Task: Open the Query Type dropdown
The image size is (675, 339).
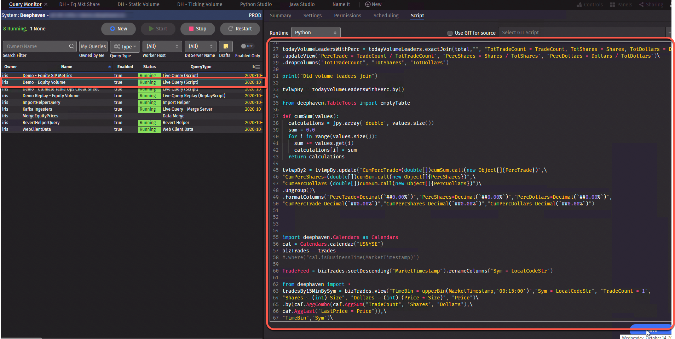Action: (125, 46)
